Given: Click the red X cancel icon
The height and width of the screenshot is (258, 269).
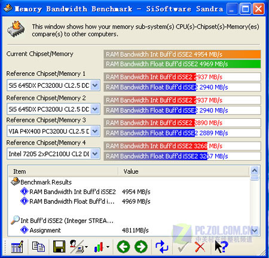Looking at the screenshot, I should coord(200,247).
